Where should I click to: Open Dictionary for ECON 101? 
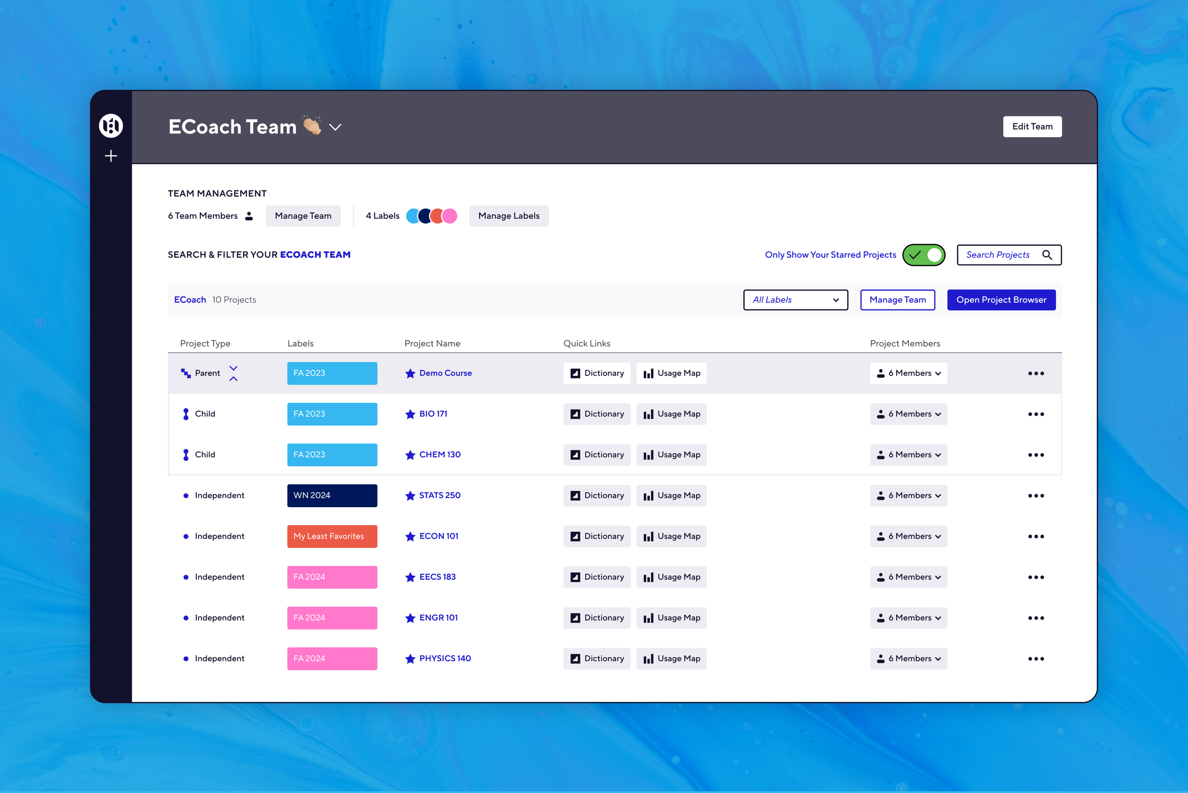coord(596,536)
